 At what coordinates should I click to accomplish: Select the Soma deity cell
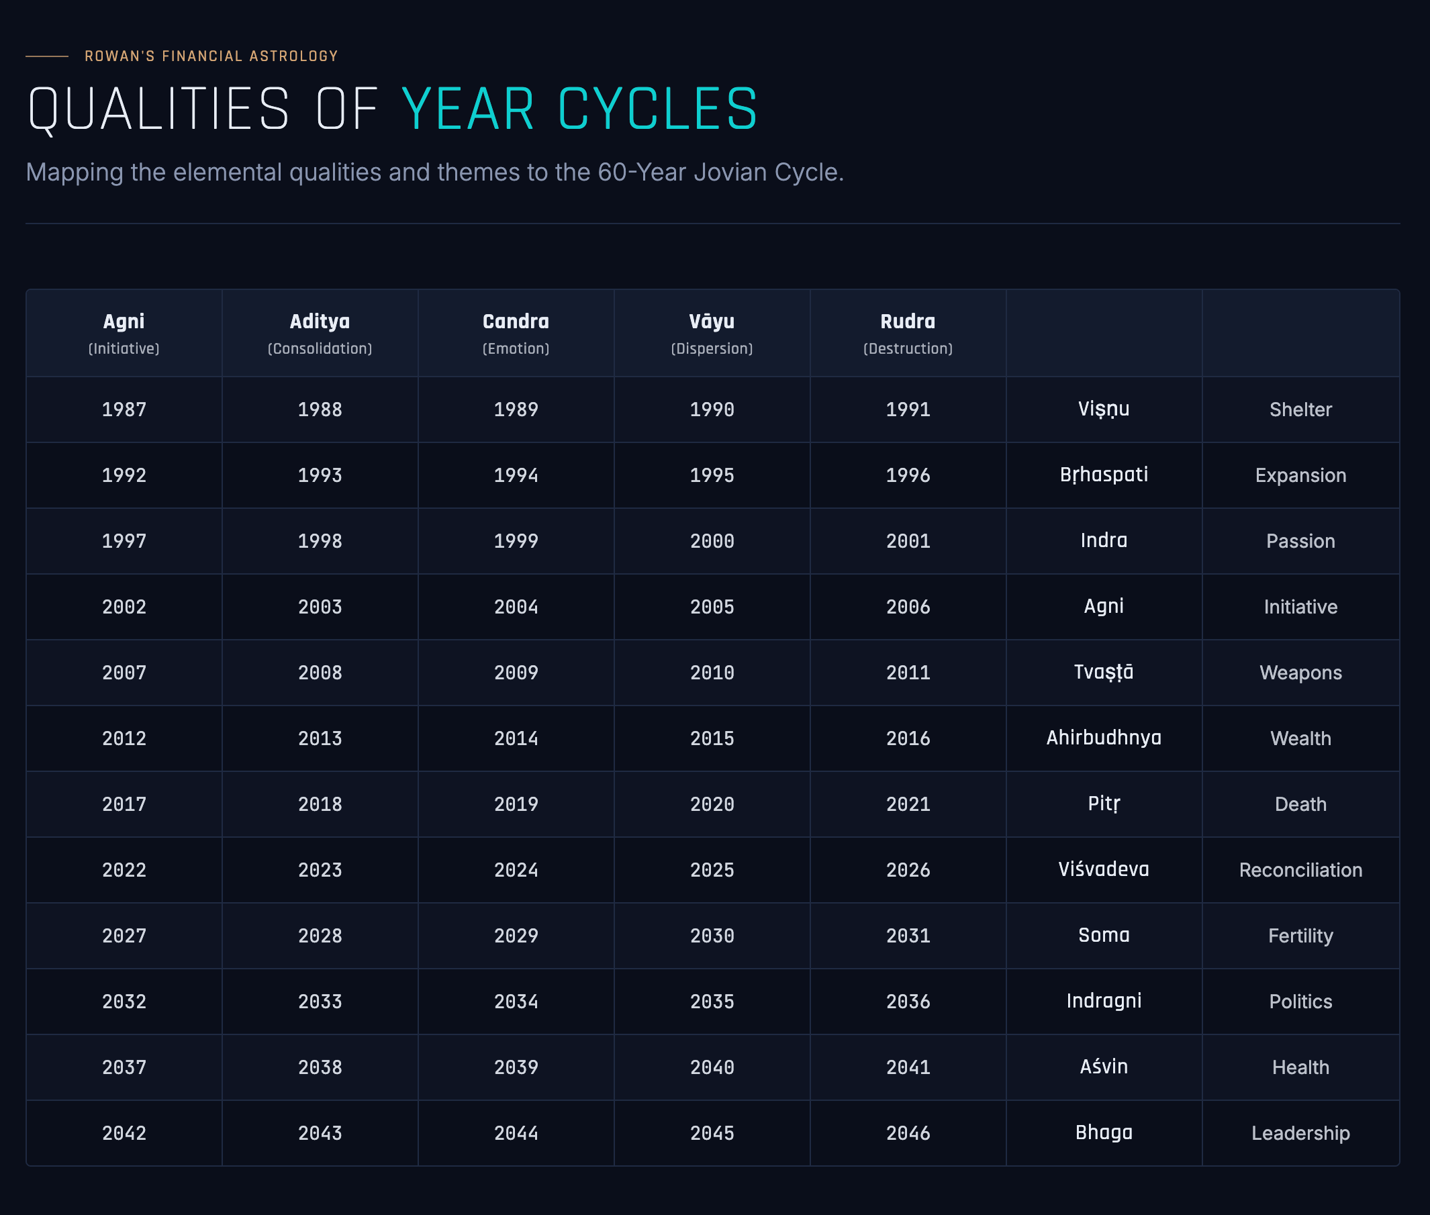click(x=1104, y=935)
